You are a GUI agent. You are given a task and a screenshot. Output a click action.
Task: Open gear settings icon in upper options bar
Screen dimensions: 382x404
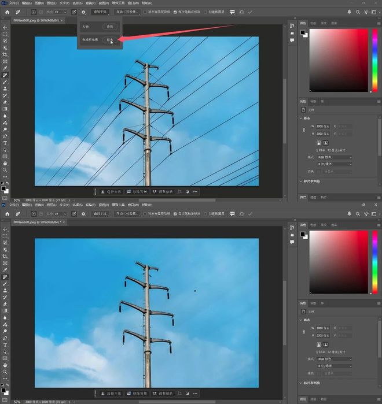(x=83, y=12)
